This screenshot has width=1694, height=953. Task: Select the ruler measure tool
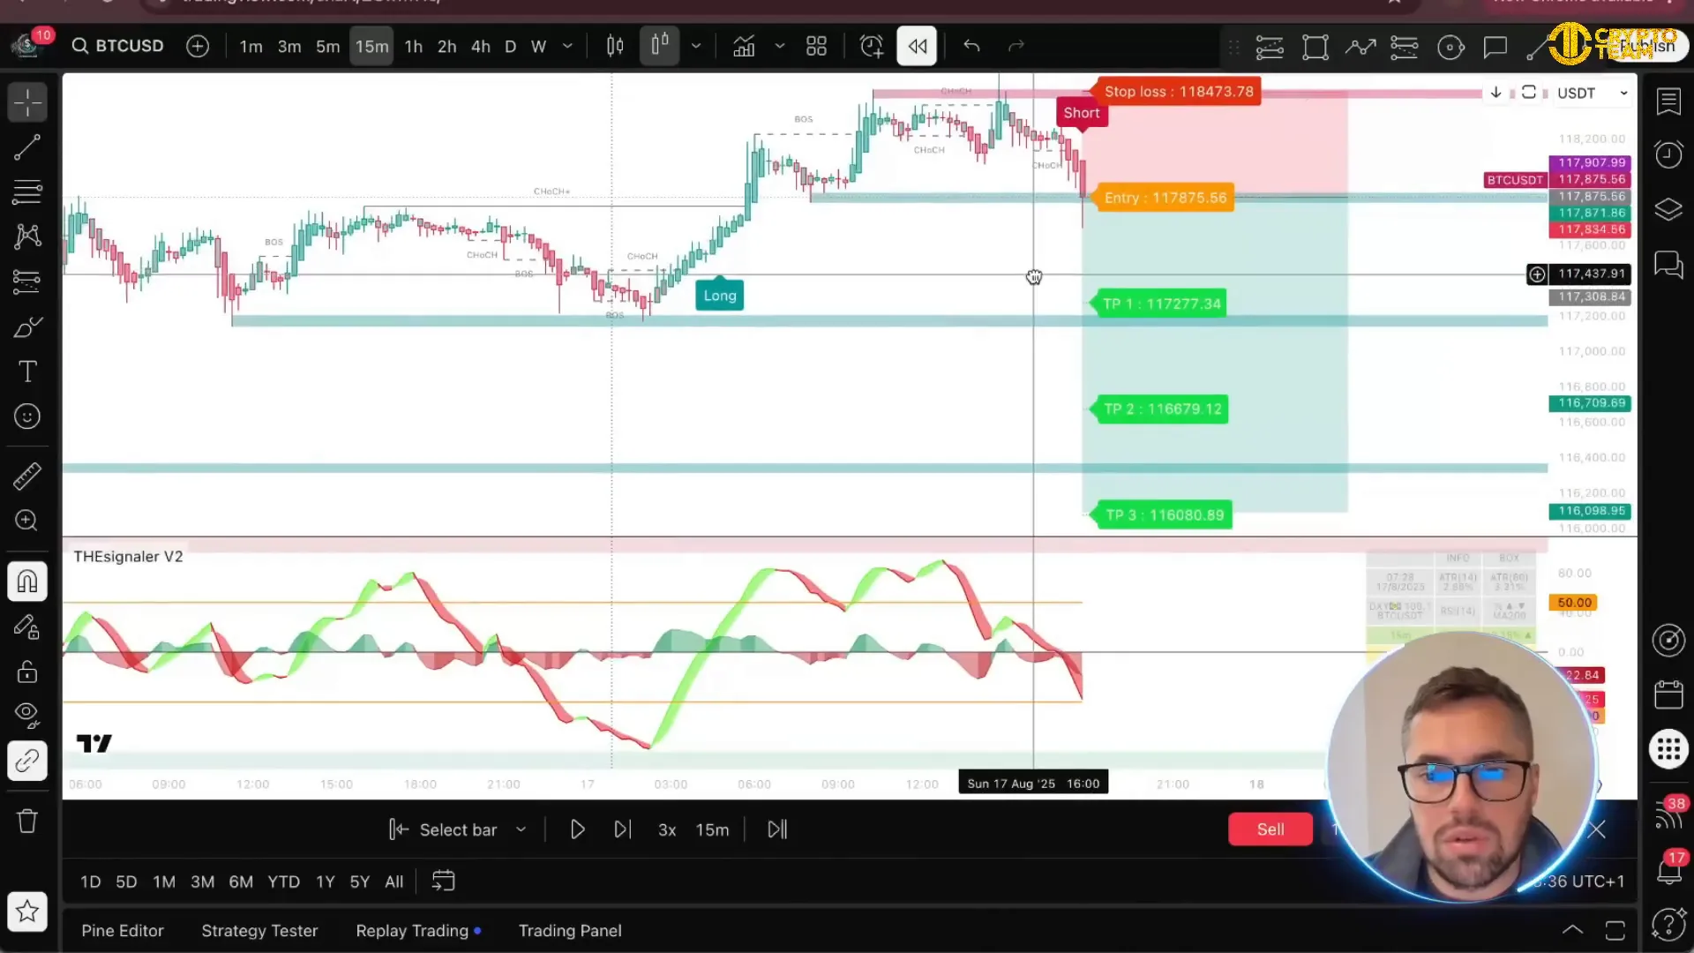pos(27,476)
